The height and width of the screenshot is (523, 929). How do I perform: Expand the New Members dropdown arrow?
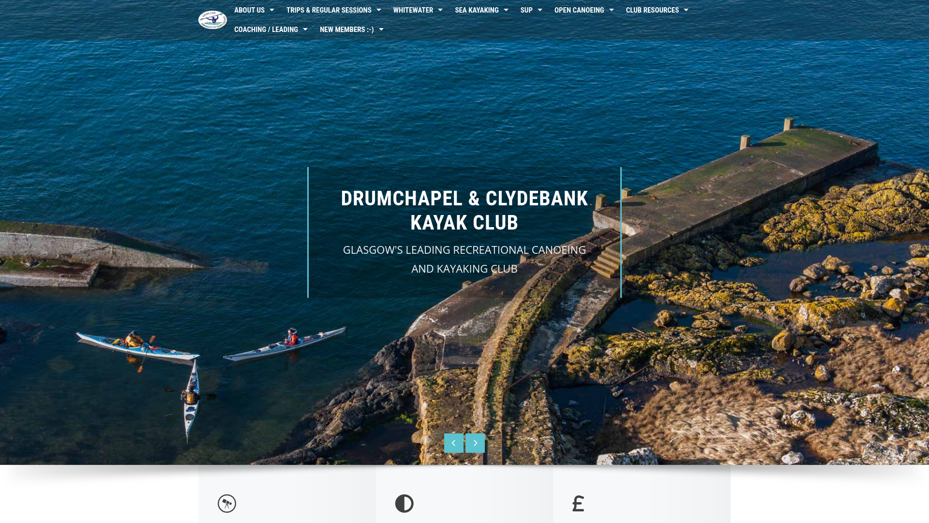(x=381, y=30)
